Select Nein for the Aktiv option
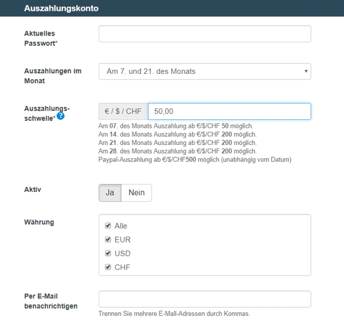The image size is (344, 322). (136, 193)
